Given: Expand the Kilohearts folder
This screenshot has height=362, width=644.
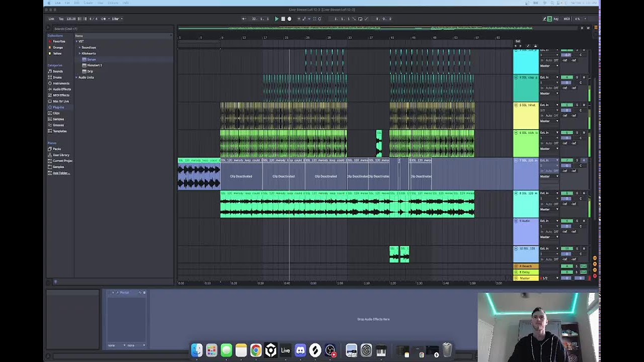Looking at the screenshot, I should tap(79, 53).
